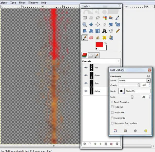The height and width of the screenshot is (152, 155).
Task: Click Reset tool options to defaults icon
Action: (146, 131)
